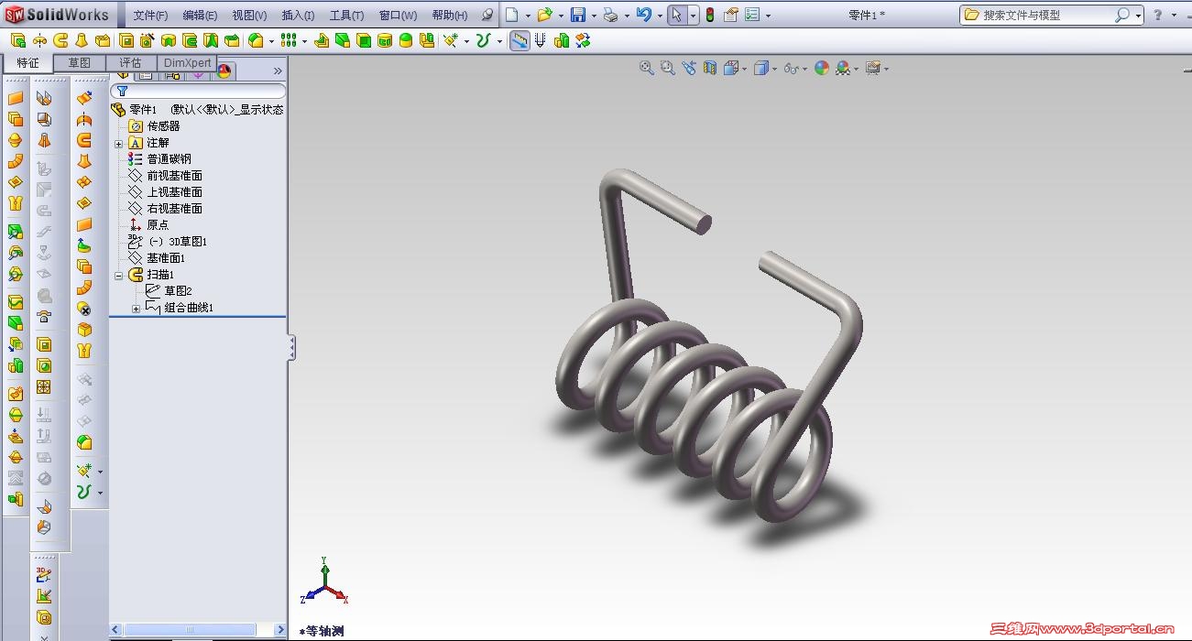Open the New document dropdown arrow
The image size is (1192, 641).
point(528,16)
